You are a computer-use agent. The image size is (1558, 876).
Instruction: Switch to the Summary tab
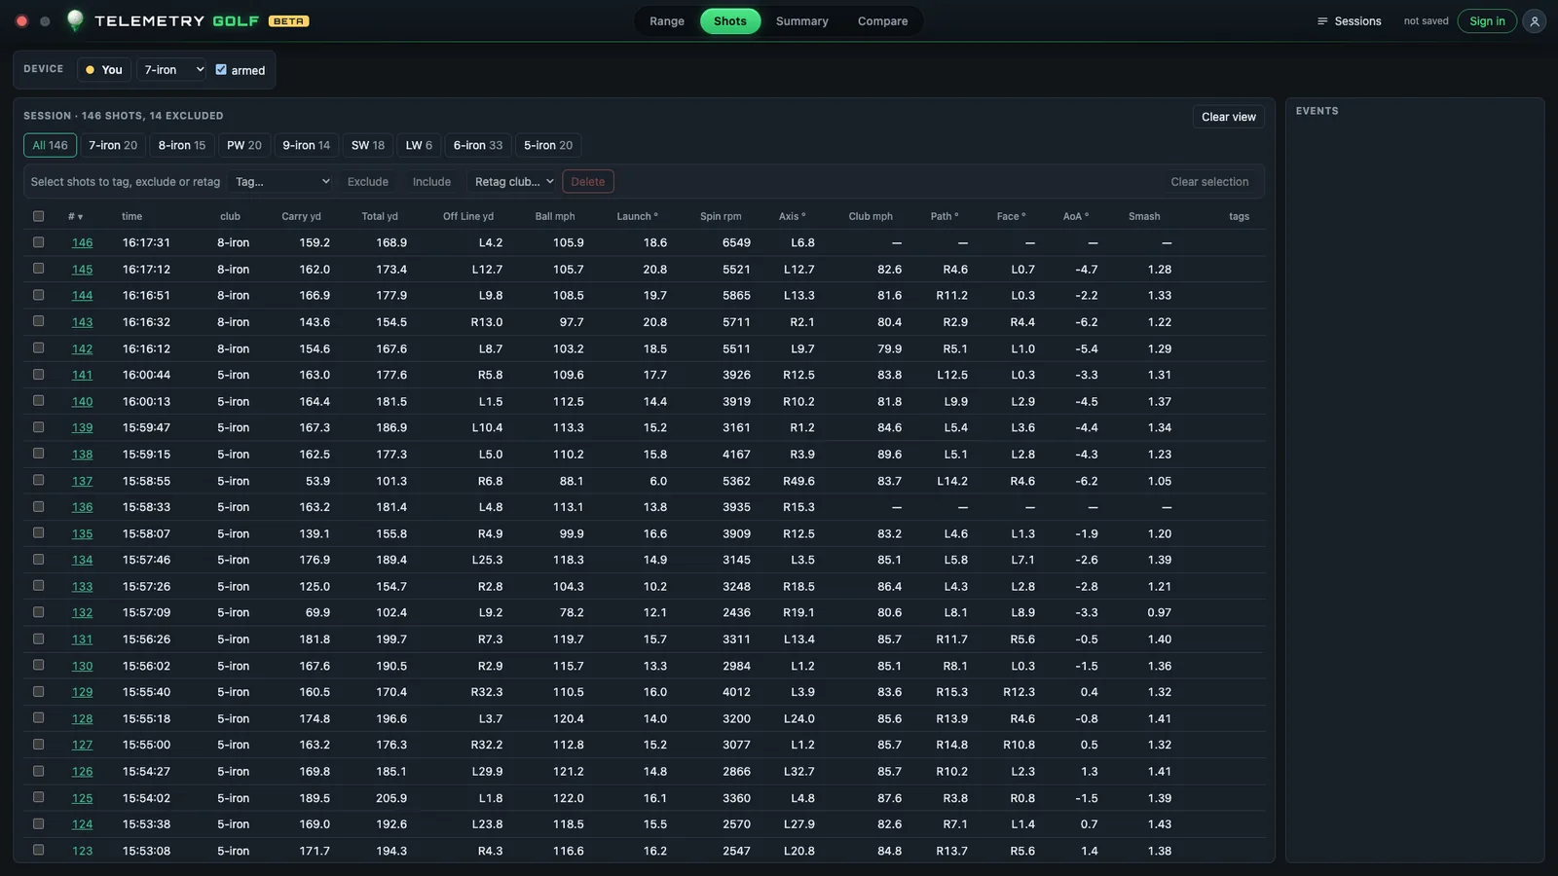pos(802,21)
